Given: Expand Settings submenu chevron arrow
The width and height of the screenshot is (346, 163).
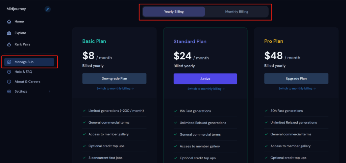Looking at the screenshot, I should coord(49,92).
